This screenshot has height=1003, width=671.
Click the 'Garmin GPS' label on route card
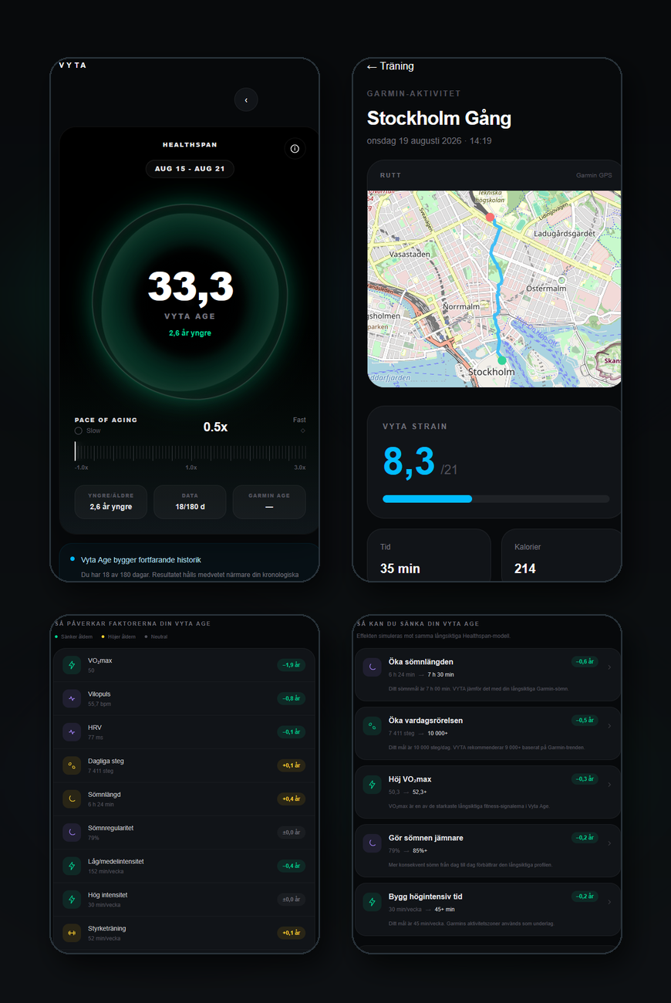pos(594,175)
